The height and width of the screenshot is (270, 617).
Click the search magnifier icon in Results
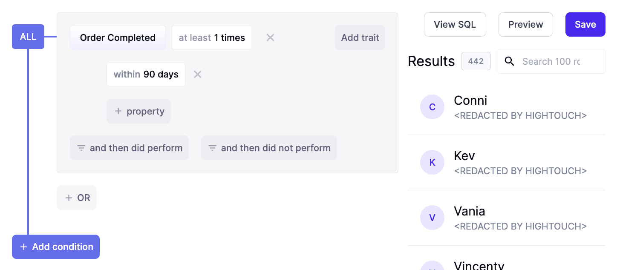(509, 61)
